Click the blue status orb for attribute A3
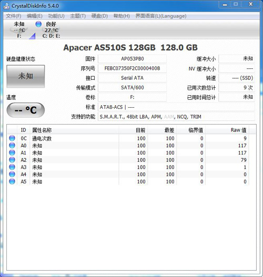 (12, 167)
